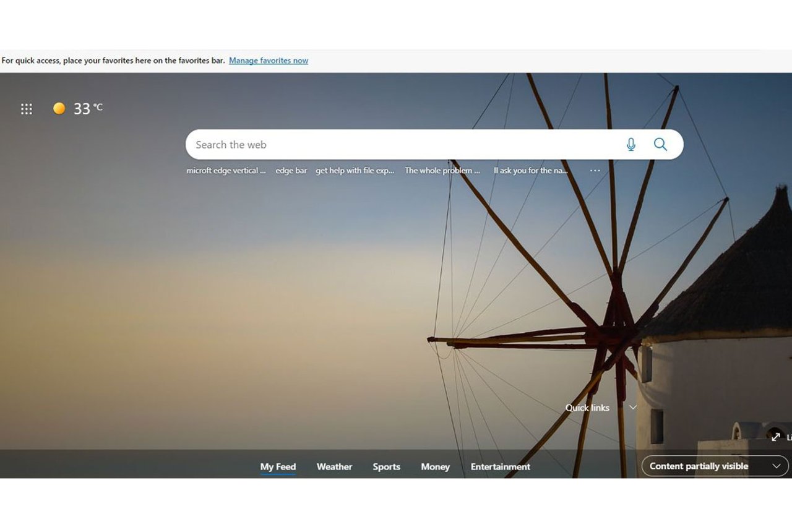Show more recent searches via three dots
Image resolution: width=792 pixels, height=527 pixels.
click(595, 171)
